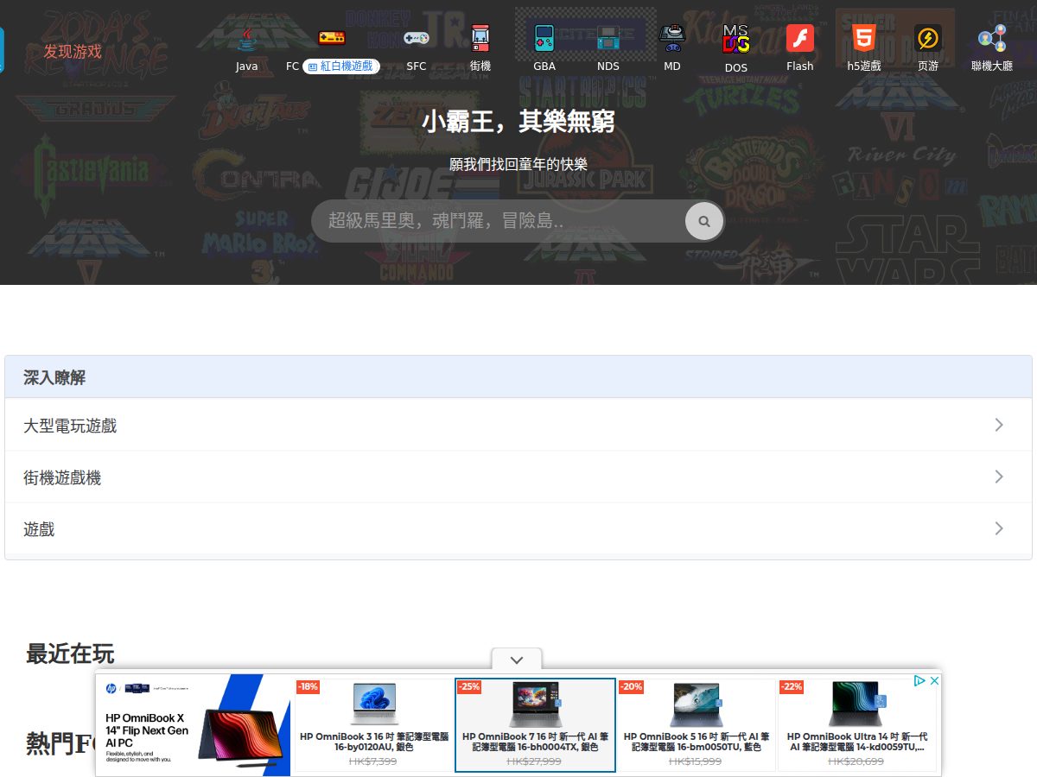Collapse the ad with the down chevron tab

coord(517,660)
